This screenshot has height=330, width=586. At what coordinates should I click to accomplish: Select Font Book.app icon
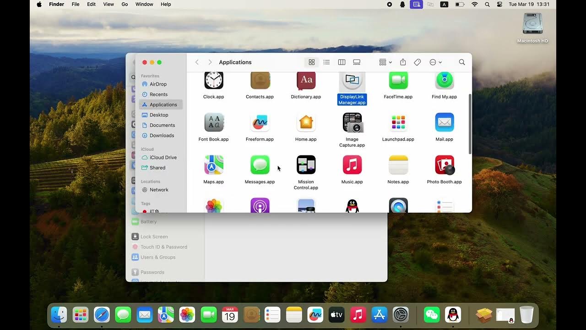coord(214,122)
